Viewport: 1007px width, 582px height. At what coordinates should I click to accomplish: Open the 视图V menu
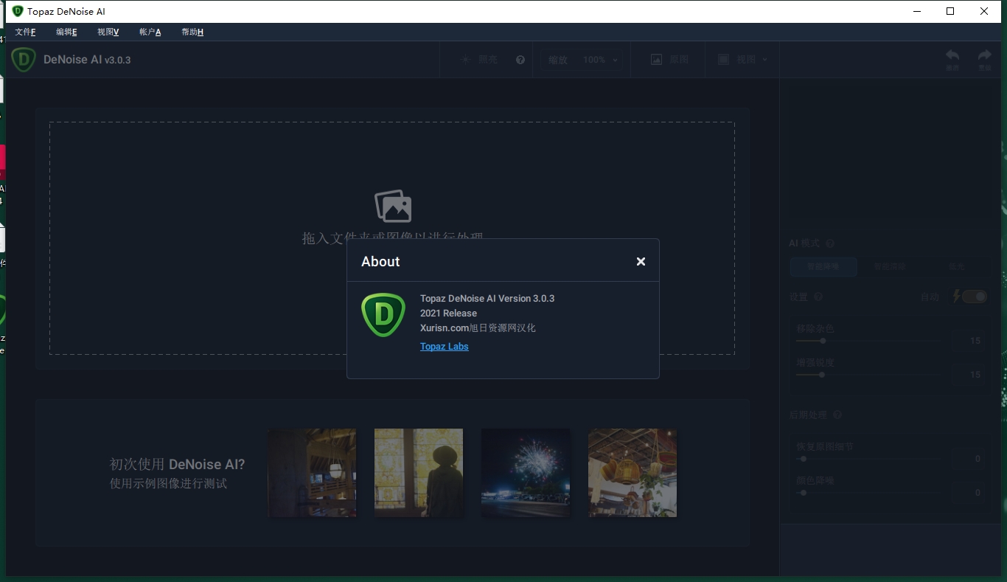[108, 32]
